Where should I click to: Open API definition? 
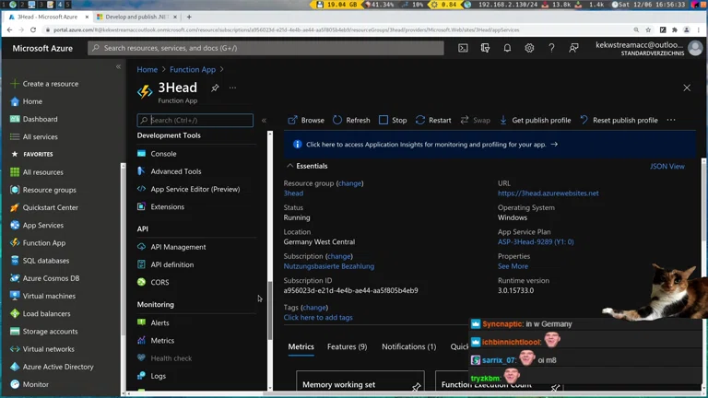click(172, 264)
